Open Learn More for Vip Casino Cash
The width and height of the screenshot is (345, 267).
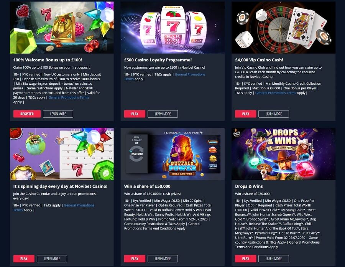273,114
